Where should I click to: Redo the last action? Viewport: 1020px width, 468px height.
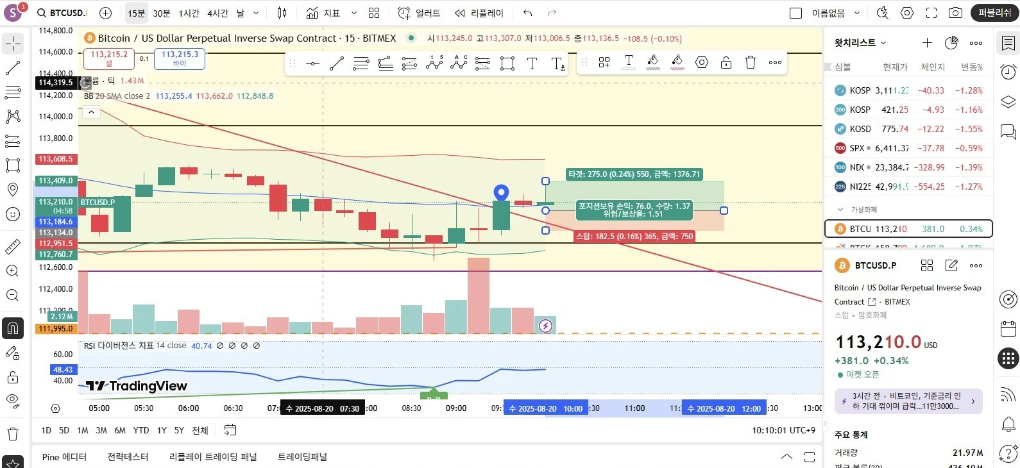tap(552, 13)
